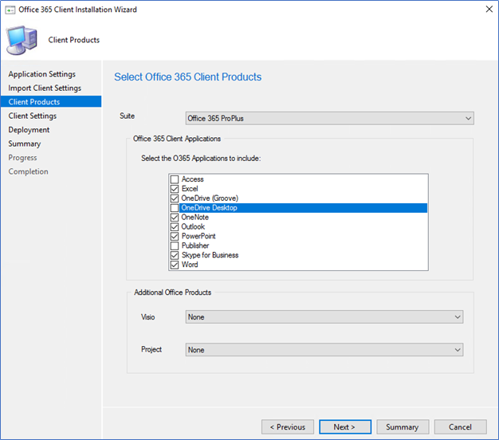Uncheck OneDrive (Groove) application
This screenshot has height=440, width=499.
pyautogui.click(x=175, y=198)
